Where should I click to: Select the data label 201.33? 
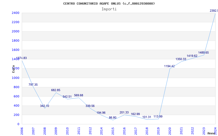tap(124, 112)
